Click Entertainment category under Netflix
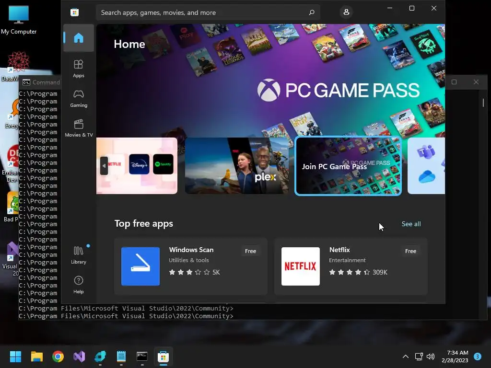The height and width of the screenshot is (368, 491). pos(347,260)
